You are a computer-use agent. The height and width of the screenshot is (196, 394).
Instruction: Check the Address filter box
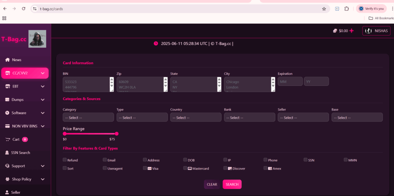coord(145,160)
